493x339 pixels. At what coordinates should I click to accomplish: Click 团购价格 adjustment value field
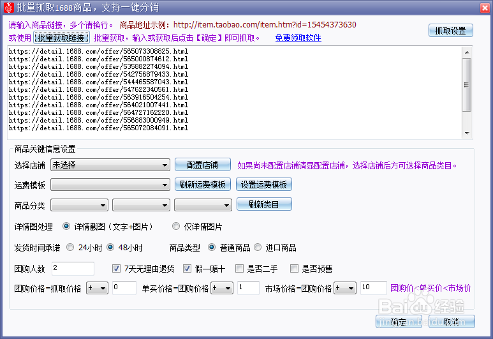point(124,288)
